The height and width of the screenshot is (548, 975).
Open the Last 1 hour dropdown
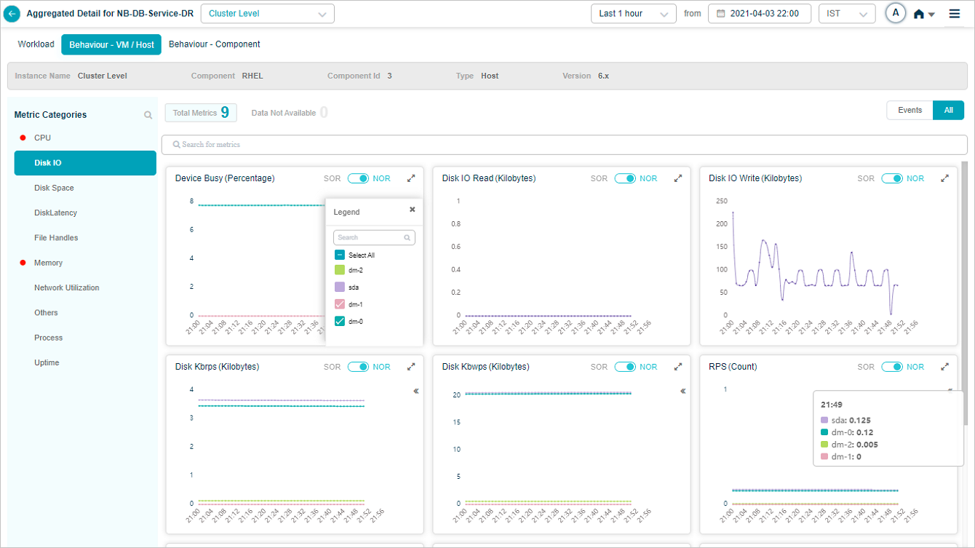click(633, 14)
